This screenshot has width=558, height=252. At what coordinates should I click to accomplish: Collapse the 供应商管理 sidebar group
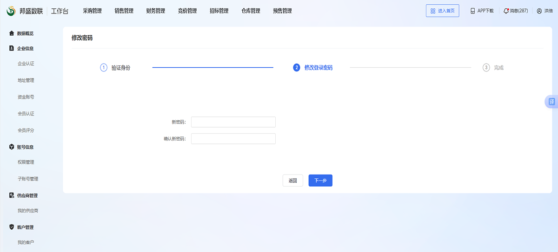tap(27, 195)
